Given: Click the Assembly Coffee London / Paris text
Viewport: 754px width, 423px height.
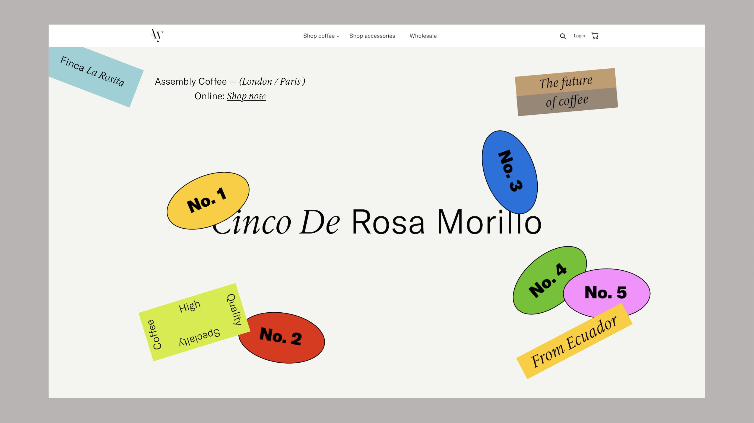Looking at the screenshot, I should point(230,81).
